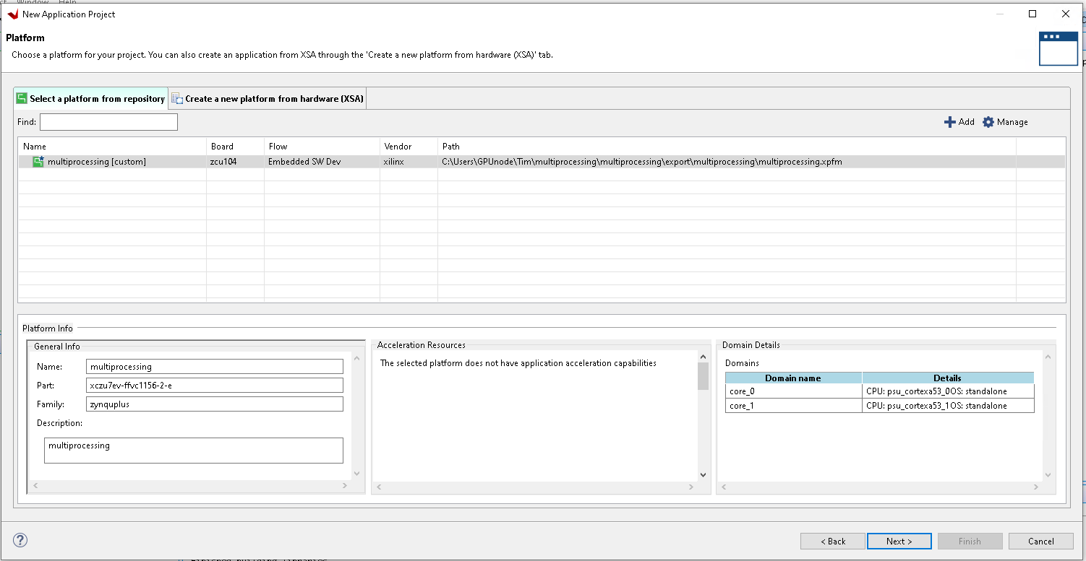Click Acceleration Resources vertical scrollbar thumb
The height and width of the screenshot is (561, 1086).
tap(703, 376)
